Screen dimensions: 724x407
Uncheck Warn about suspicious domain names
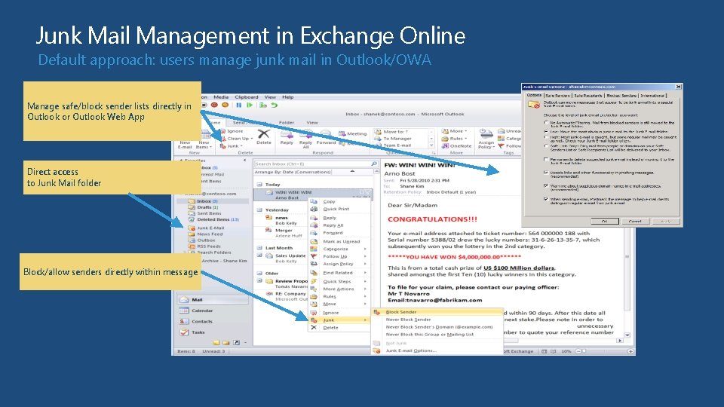[546, 186]
